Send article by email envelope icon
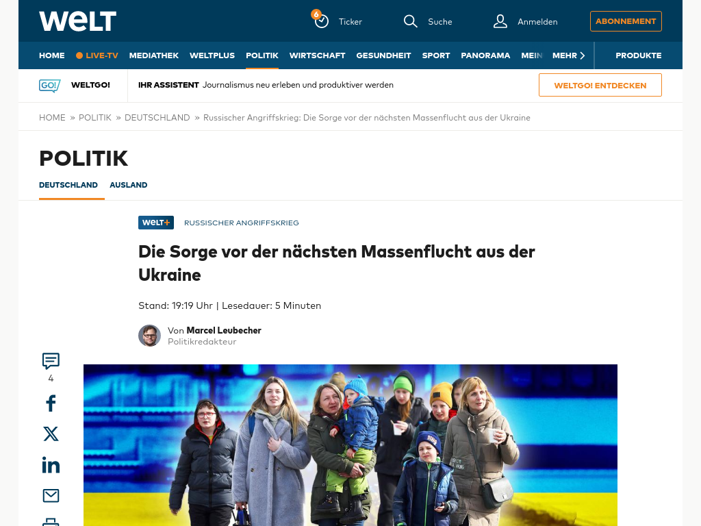 pyautogui.click(x=51, y=496)
